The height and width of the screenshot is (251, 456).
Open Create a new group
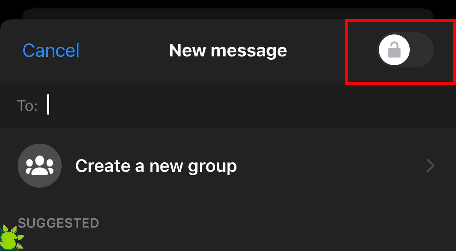tap(228, 166)
